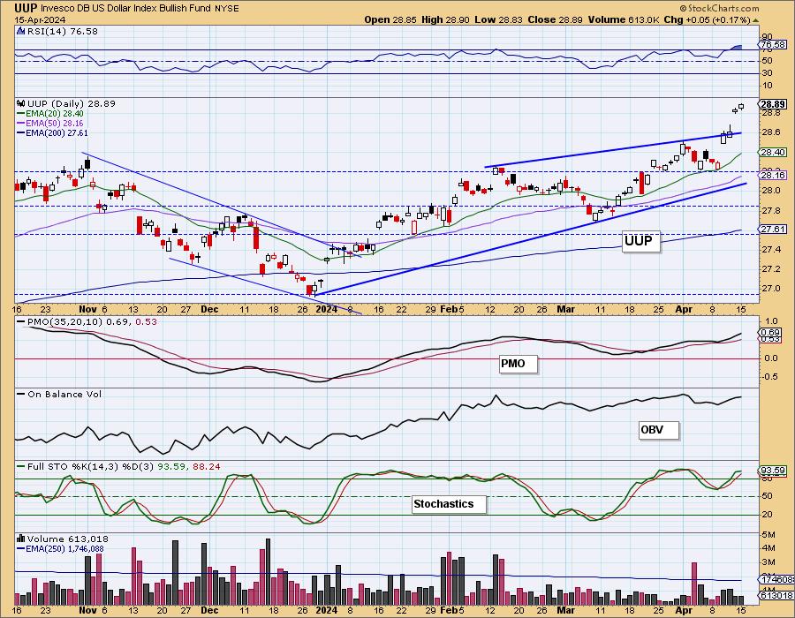Click the PMO annotation box
The height and width of the screenshot is (618, 795).
tap(518, 364)
